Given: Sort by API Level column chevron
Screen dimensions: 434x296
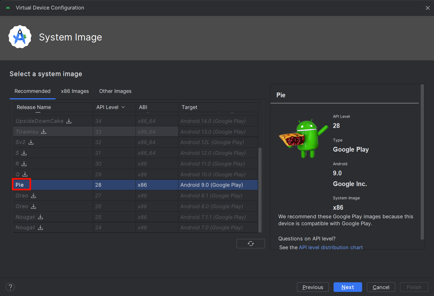Looking at the screenshot, I should pyautogui.click(x=123, y=107).
